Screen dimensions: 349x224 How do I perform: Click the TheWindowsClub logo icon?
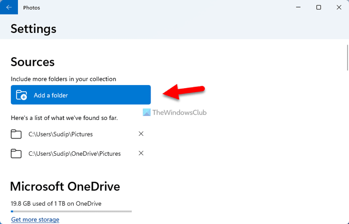146,113
